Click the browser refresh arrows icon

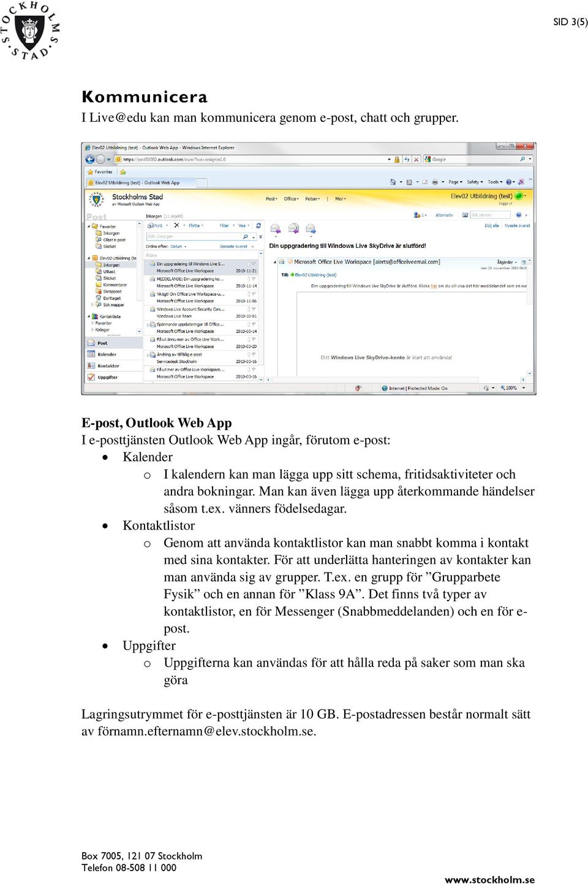point(407,159)
